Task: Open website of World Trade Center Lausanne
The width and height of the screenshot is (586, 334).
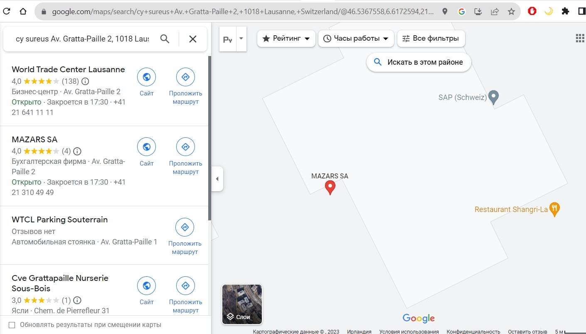Action: pos(146,77)
